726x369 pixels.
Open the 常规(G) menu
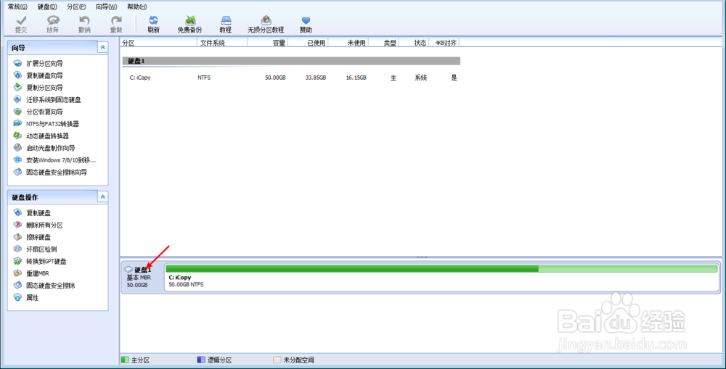point(17,7)
